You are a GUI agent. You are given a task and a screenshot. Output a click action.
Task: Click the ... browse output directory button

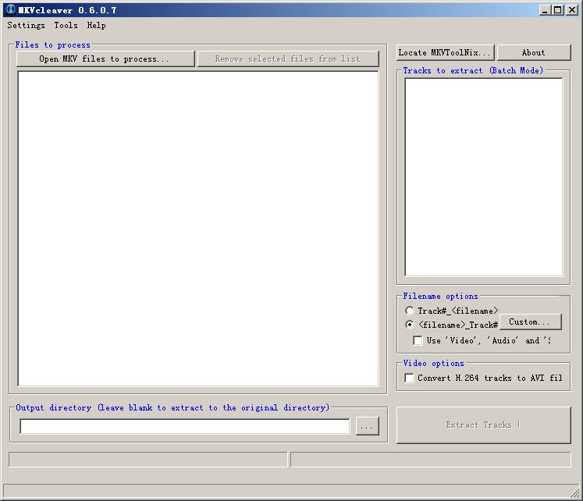368,426
